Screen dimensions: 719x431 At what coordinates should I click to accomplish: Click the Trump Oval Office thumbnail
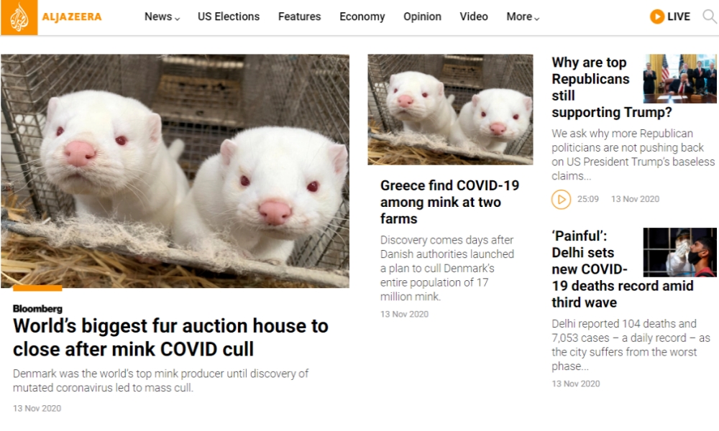coord(680,79)
